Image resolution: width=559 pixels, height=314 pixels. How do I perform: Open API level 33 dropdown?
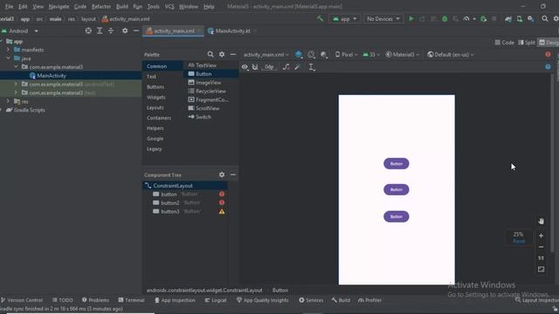[371, 54]
